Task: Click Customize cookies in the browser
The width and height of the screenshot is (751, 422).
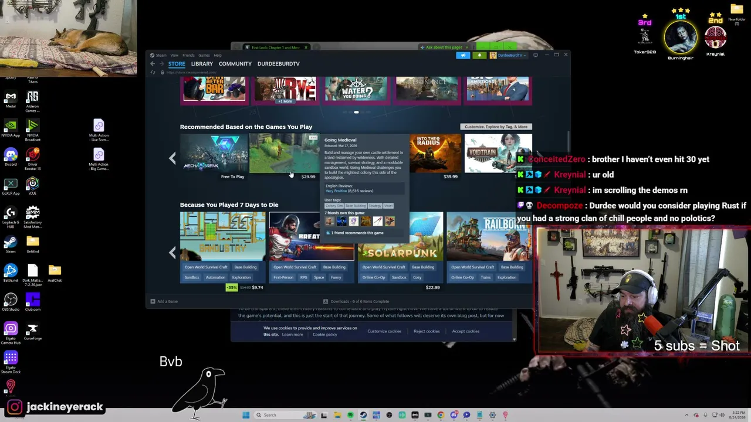Action: point(384,331)
